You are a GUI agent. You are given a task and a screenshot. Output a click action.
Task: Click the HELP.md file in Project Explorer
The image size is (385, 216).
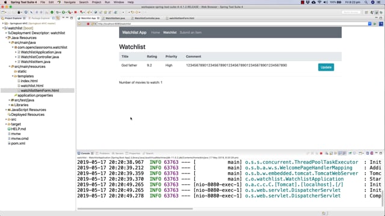point(18,129)
